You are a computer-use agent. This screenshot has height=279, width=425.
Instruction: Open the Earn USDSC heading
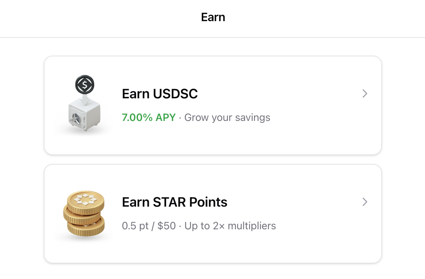pyautogui.click(x=160, y=94)
